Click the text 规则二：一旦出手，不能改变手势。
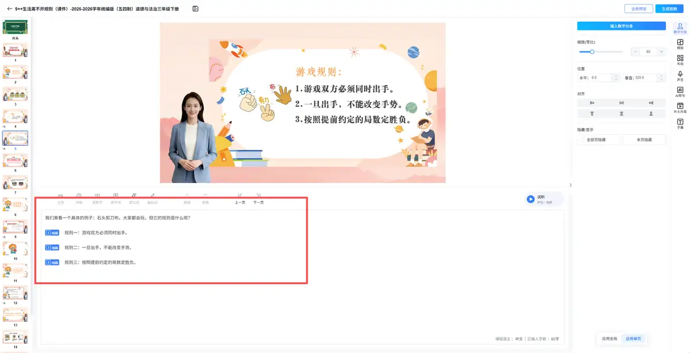The width and height of the screenshot is (690, 353). tap(98, 247)
